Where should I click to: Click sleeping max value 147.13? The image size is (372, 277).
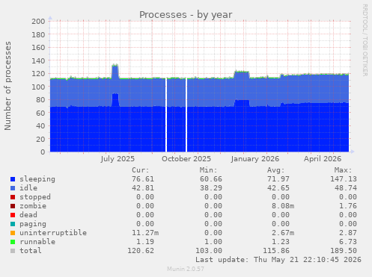tap(344, 179)
